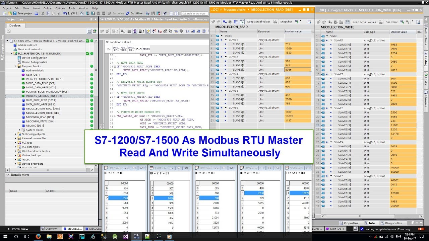Select MOVE_DATA_READ [FC1] block
Image resolution: width=429 pixels, height=241 pixels.
40,83
